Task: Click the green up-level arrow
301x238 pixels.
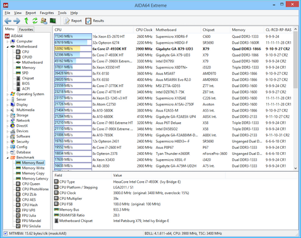Action: 26,21
